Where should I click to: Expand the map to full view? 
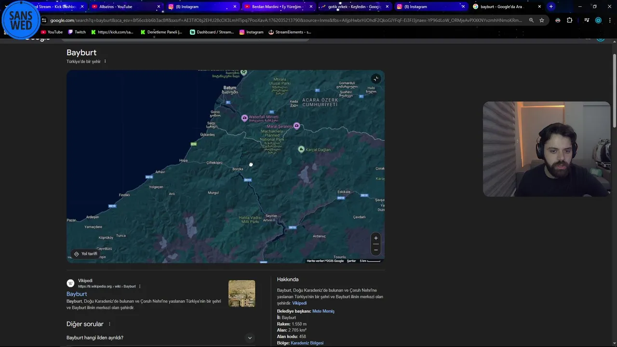click(376, 79)
